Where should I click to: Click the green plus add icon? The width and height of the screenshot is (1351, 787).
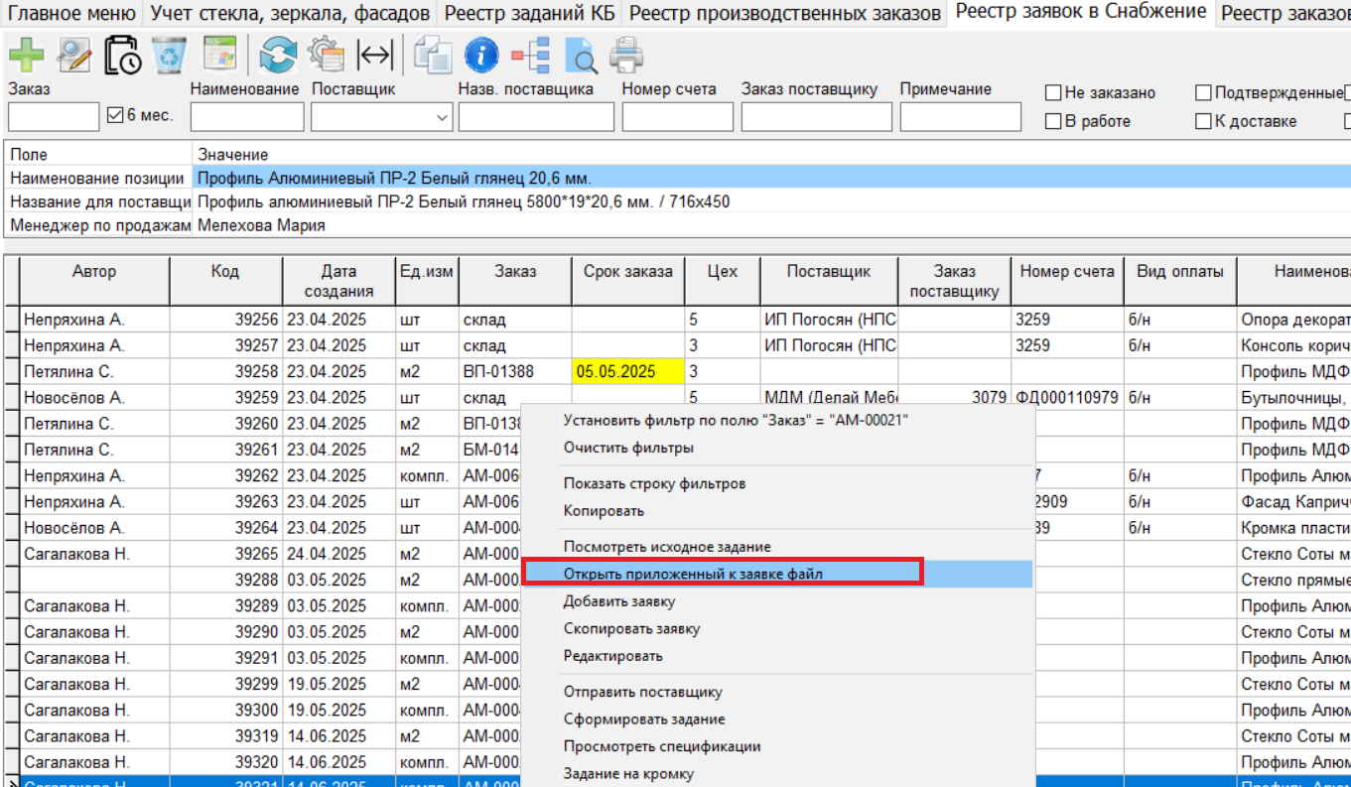pyautogui.click(x=26, y=55)
